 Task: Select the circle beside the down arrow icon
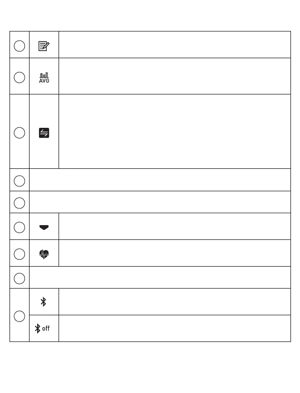pyautogui.click(x=19, y=228)
